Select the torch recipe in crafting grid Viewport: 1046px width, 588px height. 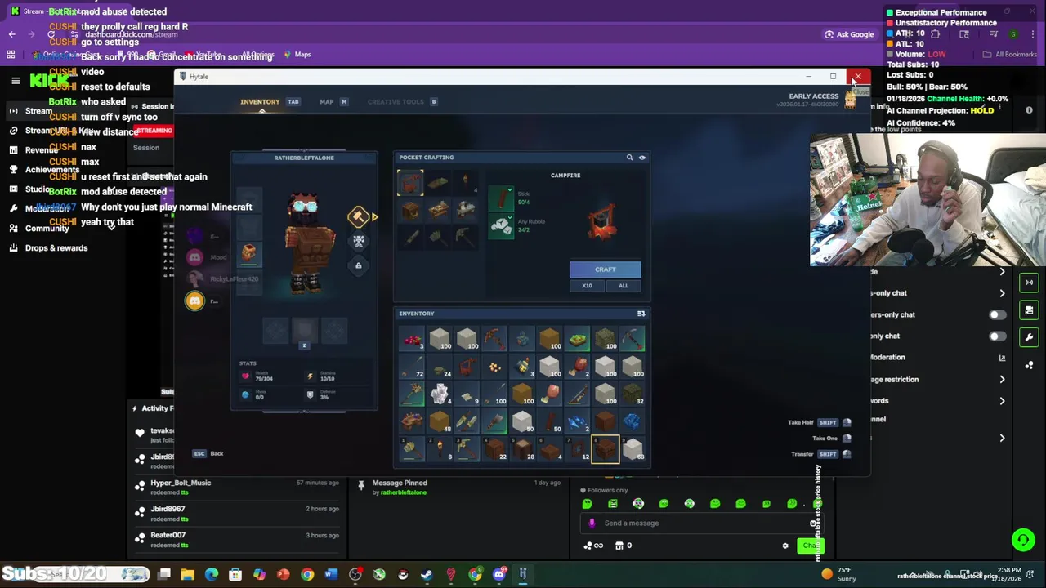point(466,182)
